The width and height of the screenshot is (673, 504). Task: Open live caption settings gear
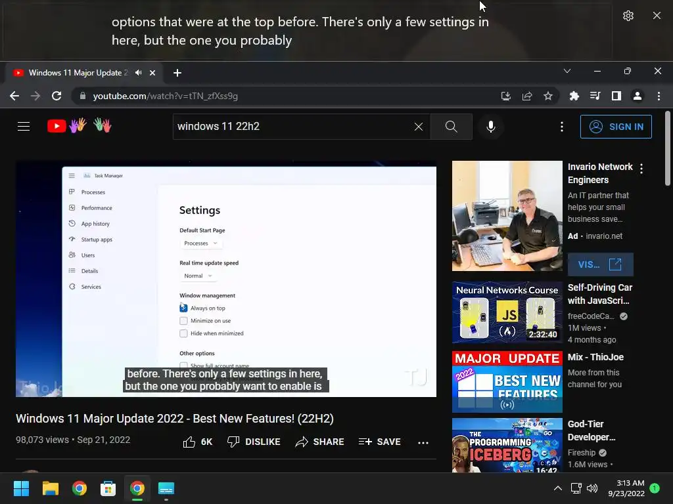coord(628,16)
